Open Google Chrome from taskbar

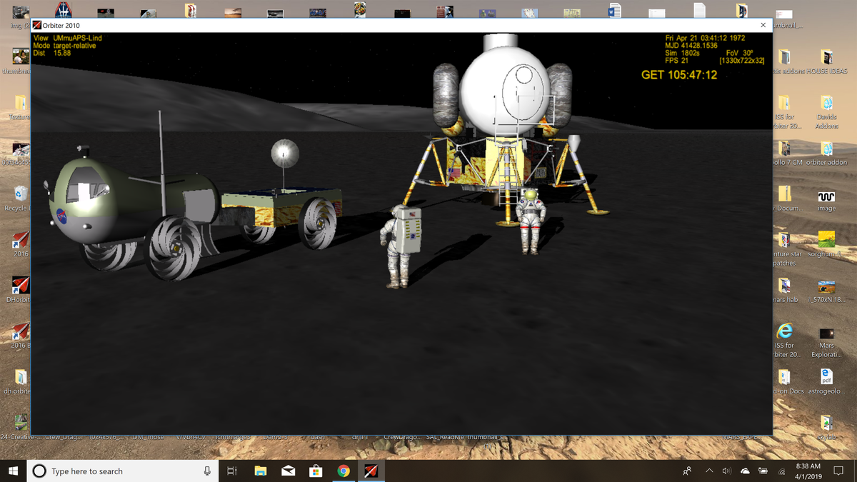[x=344, y=471]
